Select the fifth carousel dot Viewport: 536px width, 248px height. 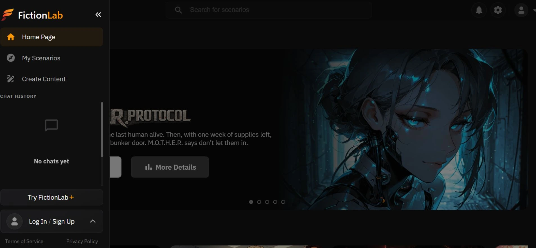pyautogui.click(x=283, y=202)
